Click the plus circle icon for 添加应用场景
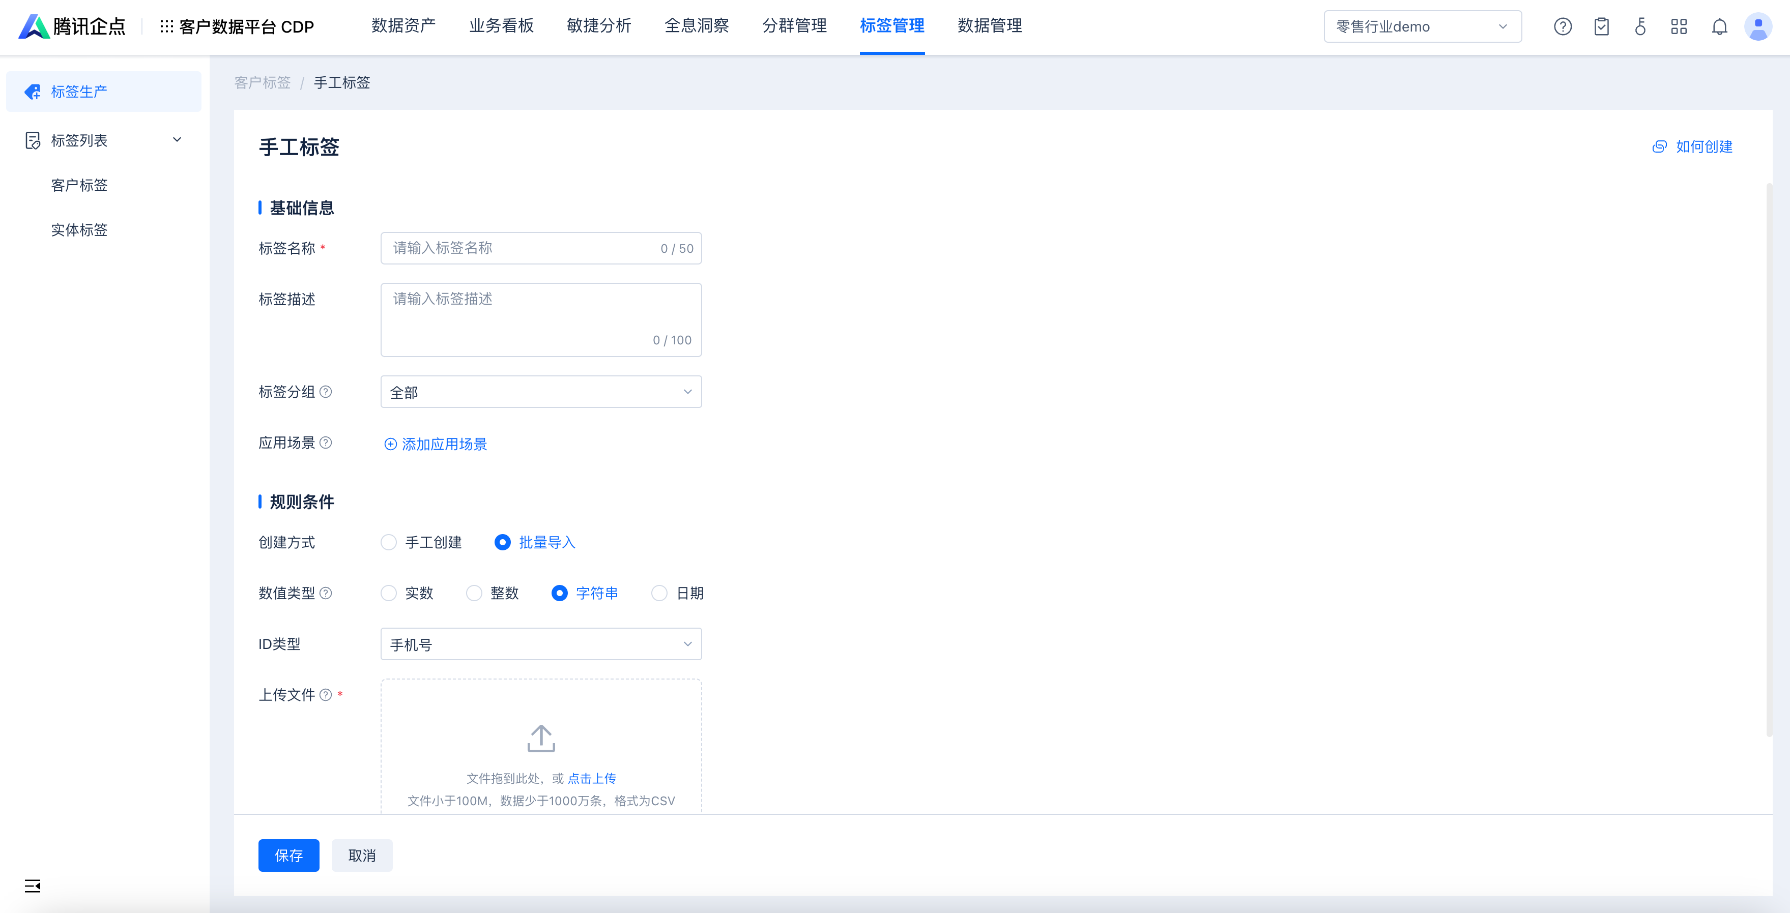This screenshot has height=913, width=1790. click(x=391, y=444)
